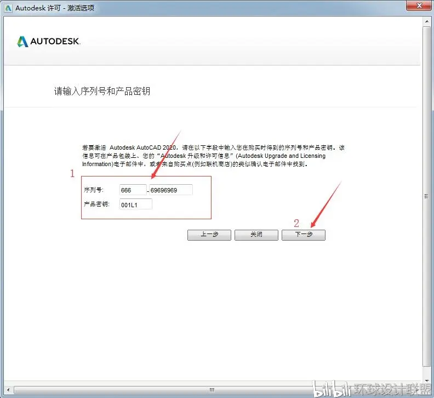Click the product key field containing 001L1
The width and height of the screenshot is (434, 398).
point(136,204)
